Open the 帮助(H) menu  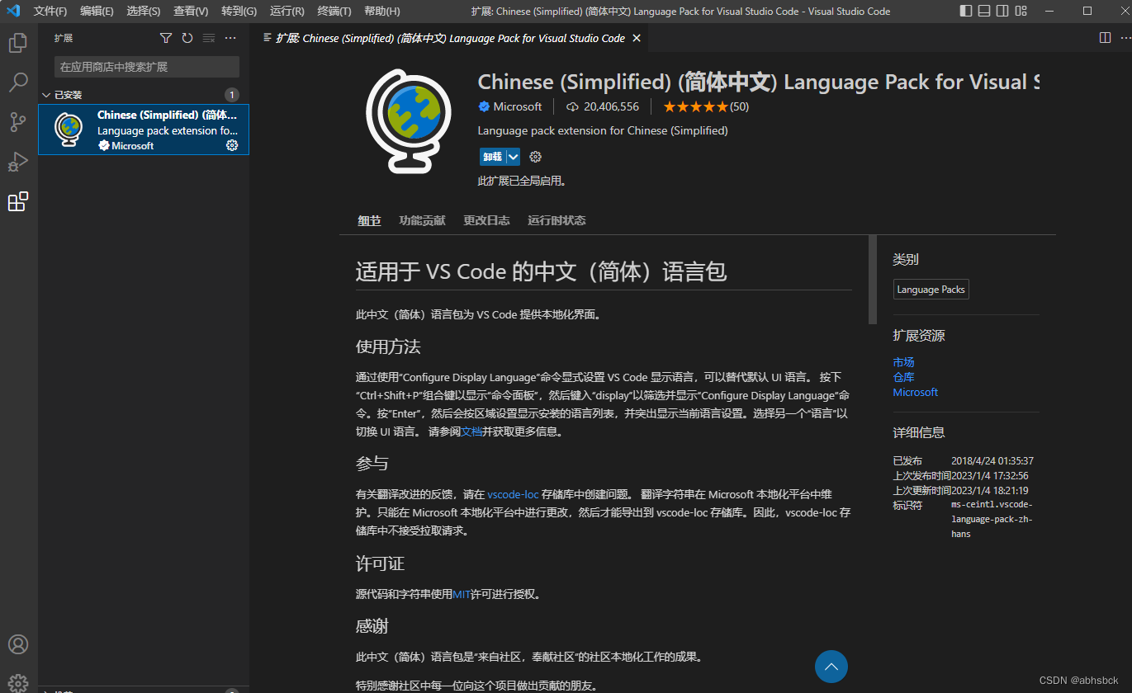(382, 11)
